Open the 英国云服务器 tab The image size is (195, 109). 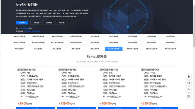(x=114, y=42)
